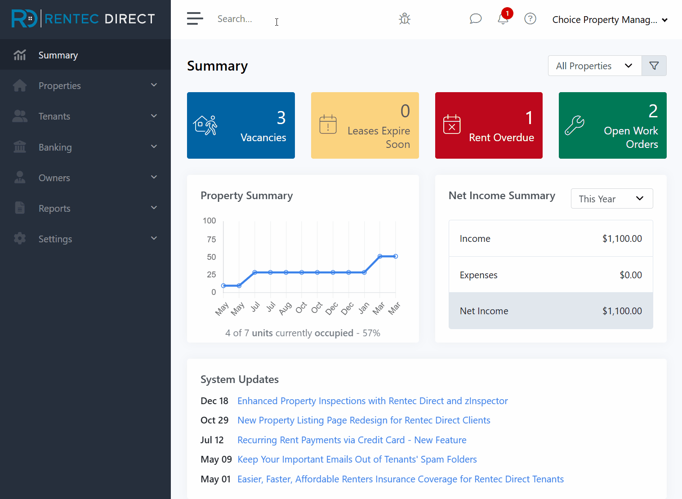Open the Vacancies tile
This screenshot has height=499, width=682.
[x=241, y=125]
